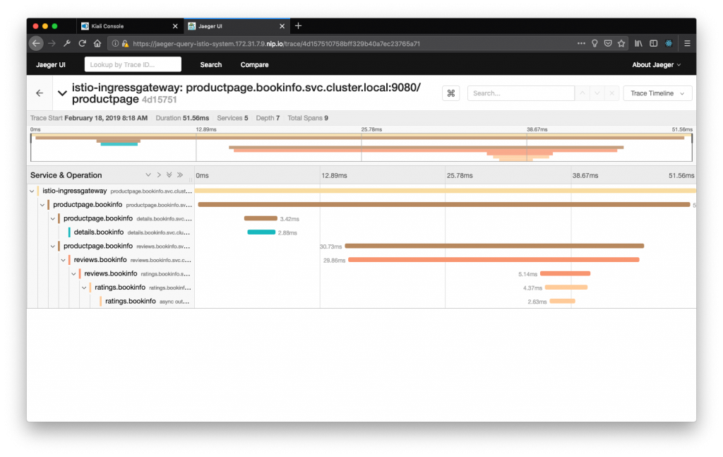The image size is (723, 457).
Task: Open Compare page in Jaeger
Action: click(254, 64)
